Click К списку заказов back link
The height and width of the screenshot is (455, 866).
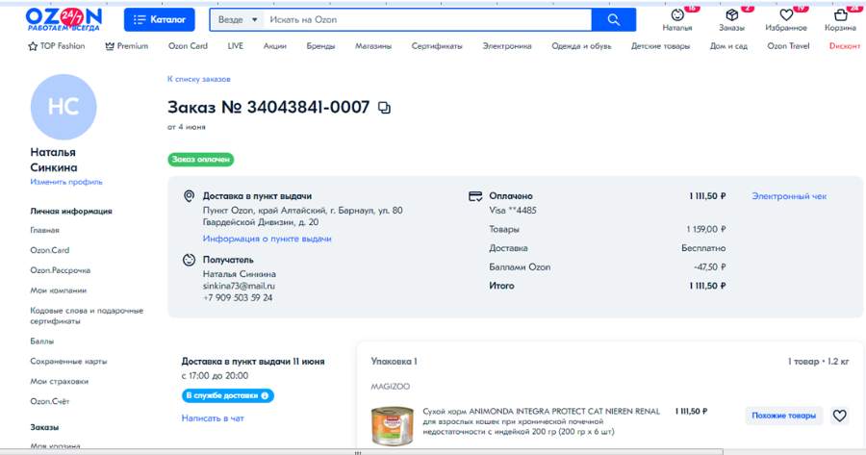click(x=198, y=79)
